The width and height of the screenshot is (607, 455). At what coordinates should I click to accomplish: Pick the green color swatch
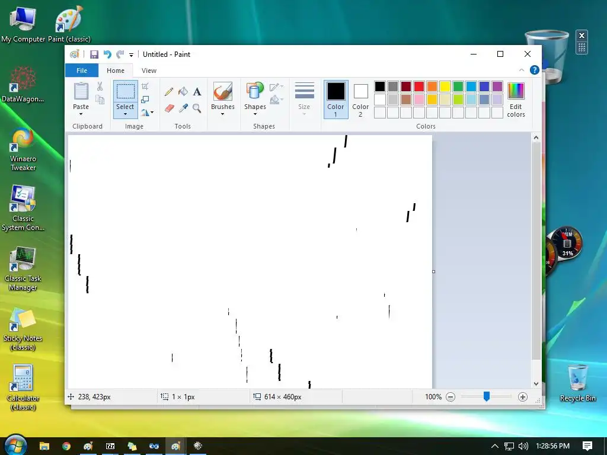tap(458, 86)
